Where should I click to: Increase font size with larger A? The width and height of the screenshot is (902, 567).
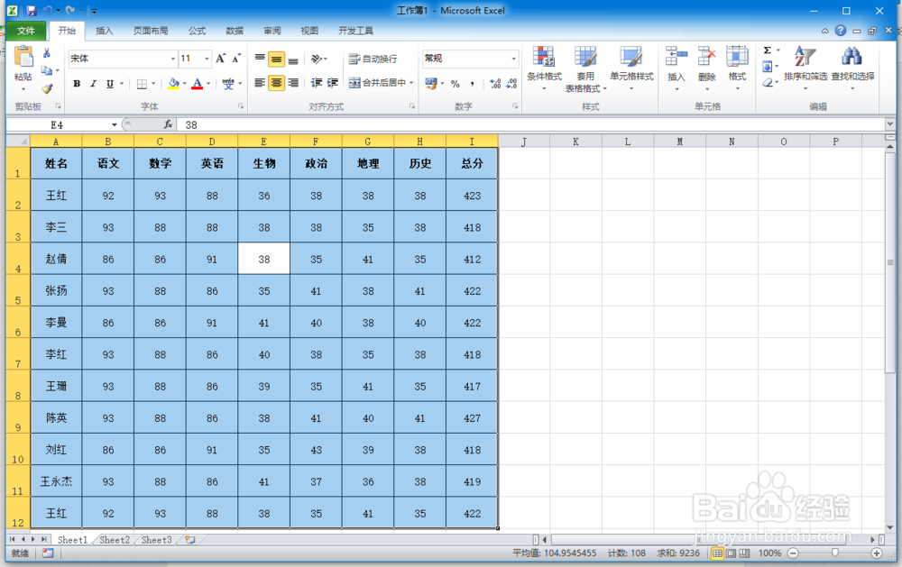click(x=221, y=58)
